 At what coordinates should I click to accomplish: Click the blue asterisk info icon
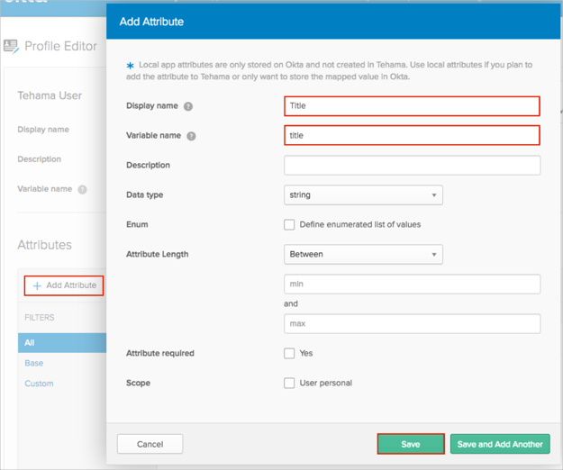click(x=131, y=67)
